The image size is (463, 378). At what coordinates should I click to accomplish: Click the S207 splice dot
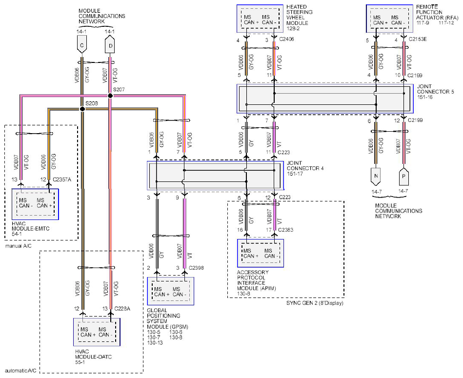[x=110, y=96]
